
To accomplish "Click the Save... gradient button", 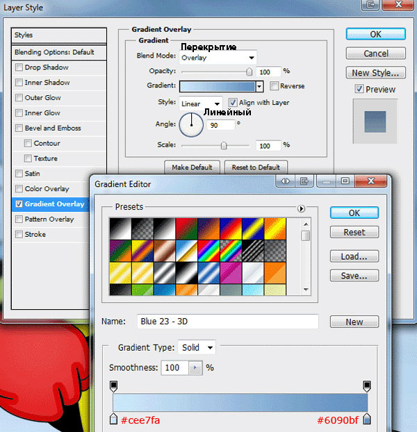I will pyautogui.click(x=354, y=276).
